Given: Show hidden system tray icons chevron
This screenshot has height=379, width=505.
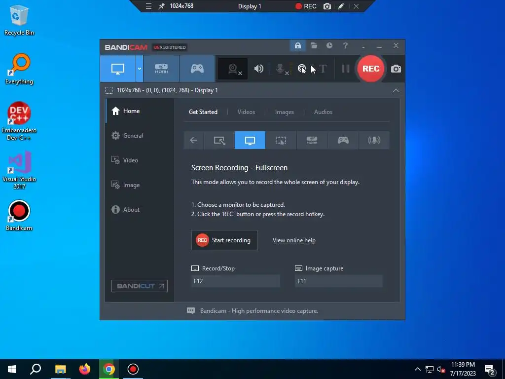Looking at the screenshot, I should point(417,369).
